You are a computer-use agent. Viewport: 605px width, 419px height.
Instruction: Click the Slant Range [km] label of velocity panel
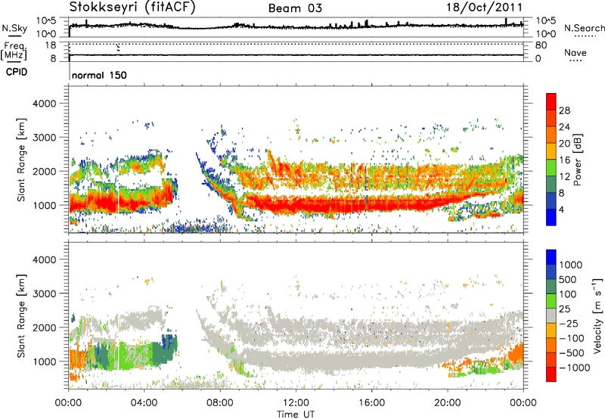21,315
